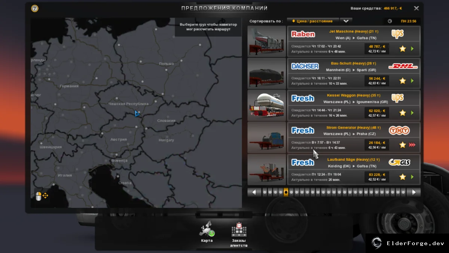
Task: Click the mouse pan control icon on map
Action: [42, 196]
